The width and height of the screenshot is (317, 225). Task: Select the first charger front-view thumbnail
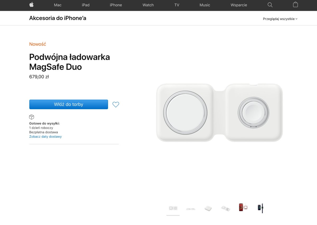[x=173, y=208]
